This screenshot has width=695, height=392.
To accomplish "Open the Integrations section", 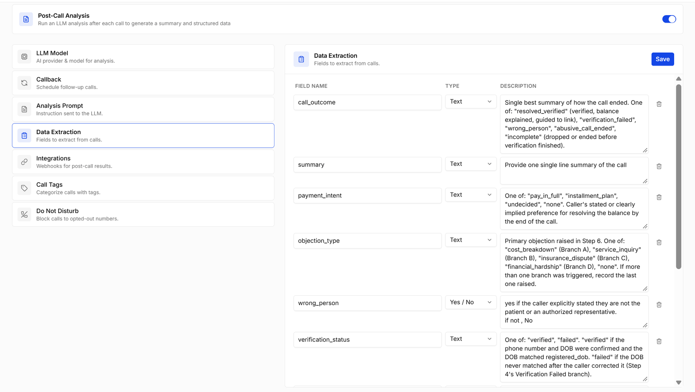I will (x=143, y=162).
